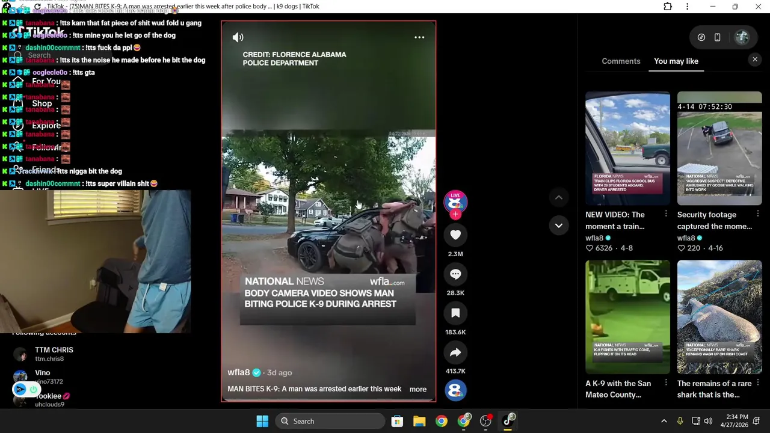Open options for 'Security footage captured' card
This screenshot has height=433, width=770.
pyautogui.click(x=758, y=214)
